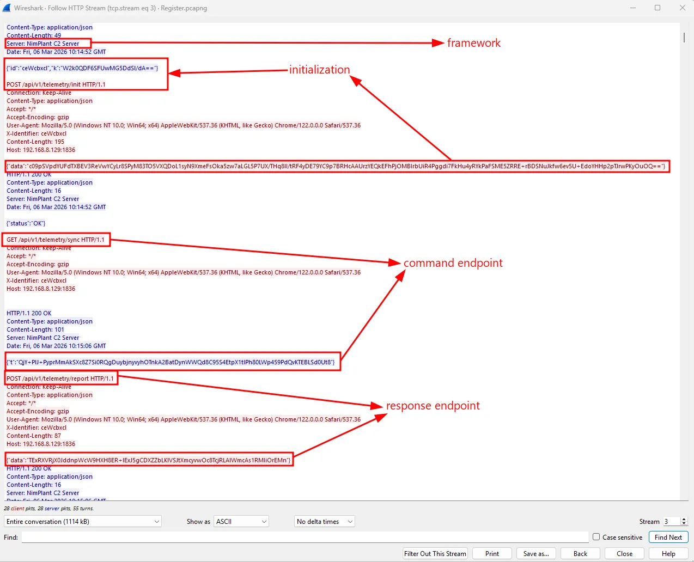Print the followed HTTP stream
694x562 pixels.
[x=492, y=553]
